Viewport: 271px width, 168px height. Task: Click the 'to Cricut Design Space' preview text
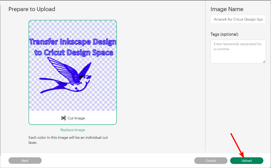tap(74, 52)
